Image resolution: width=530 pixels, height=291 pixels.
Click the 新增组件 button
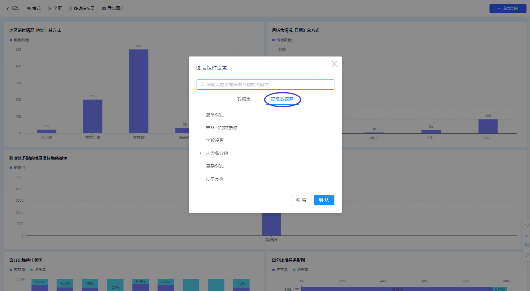[508, 9]
